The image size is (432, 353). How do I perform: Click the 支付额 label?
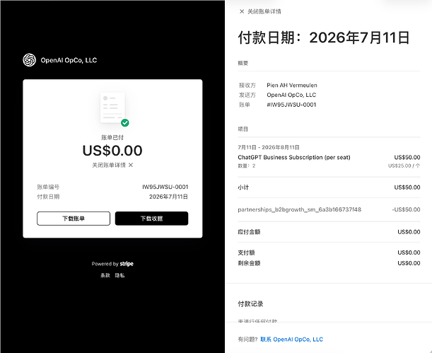pyautogui.click(x=246, y=253)
